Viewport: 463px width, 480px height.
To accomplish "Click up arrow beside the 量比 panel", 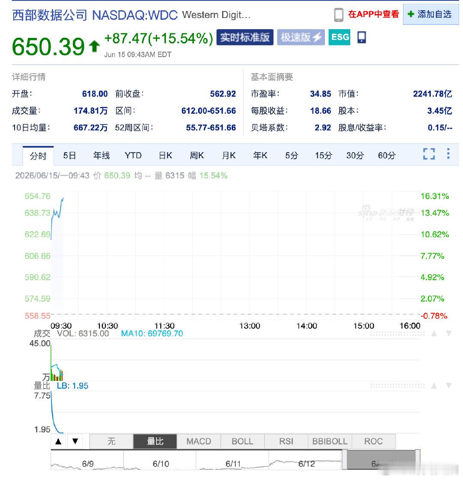I will click(434, 386).
